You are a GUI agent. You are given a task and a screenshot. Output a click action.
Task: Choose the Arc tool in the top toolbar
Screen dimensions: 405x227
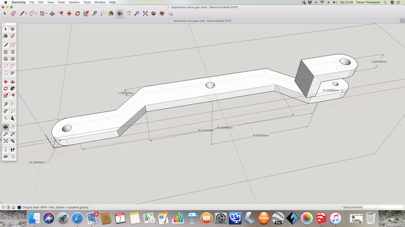[x=32, y=14]
